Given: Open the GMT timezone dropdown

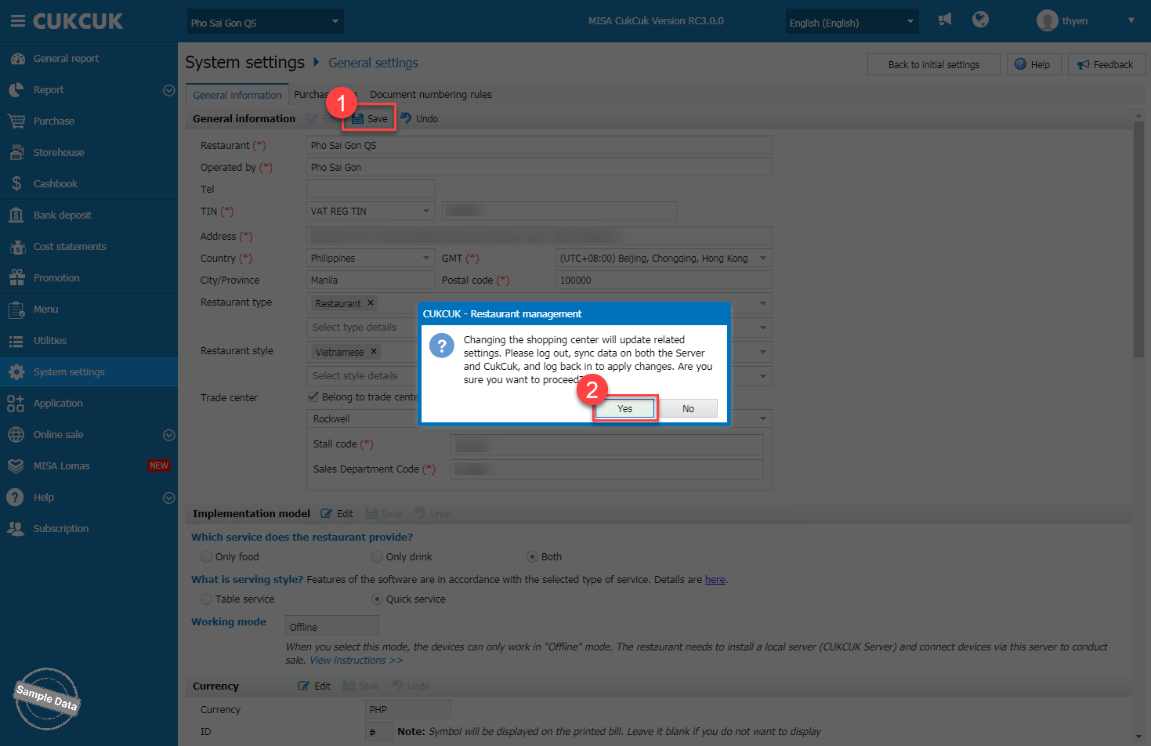Looking at the screenshot, I should 664,258.
